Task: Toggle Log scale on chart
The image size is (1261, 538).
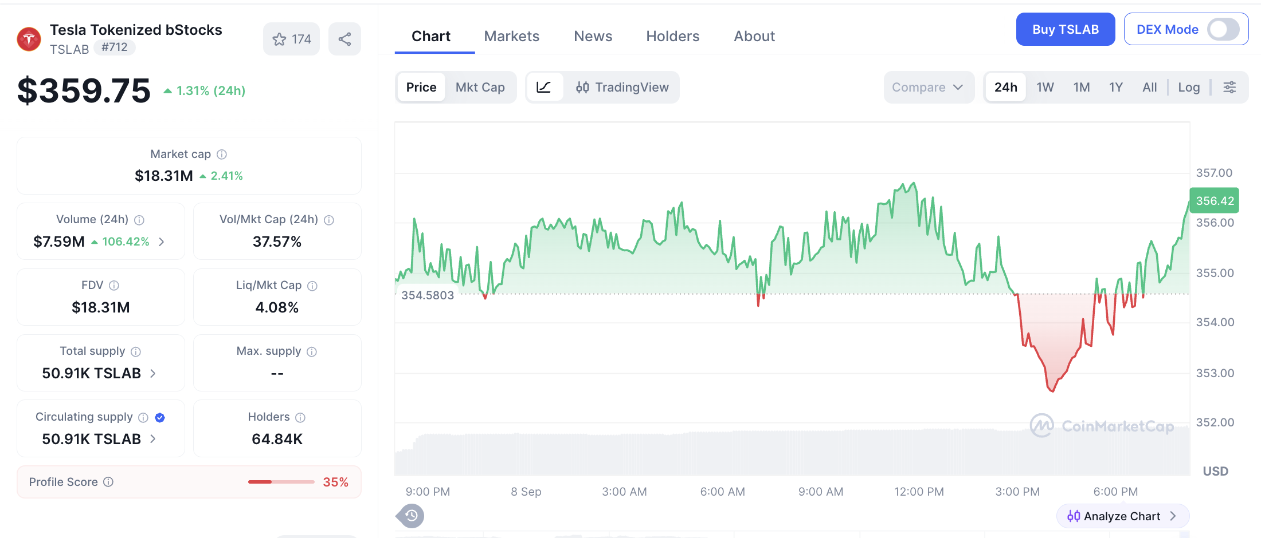Action: click(1189, 88)
